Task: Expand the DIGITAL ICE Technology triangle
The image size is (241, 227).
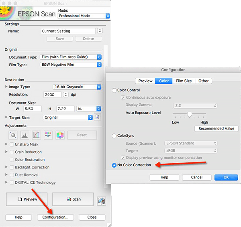Action: (6, 182)
